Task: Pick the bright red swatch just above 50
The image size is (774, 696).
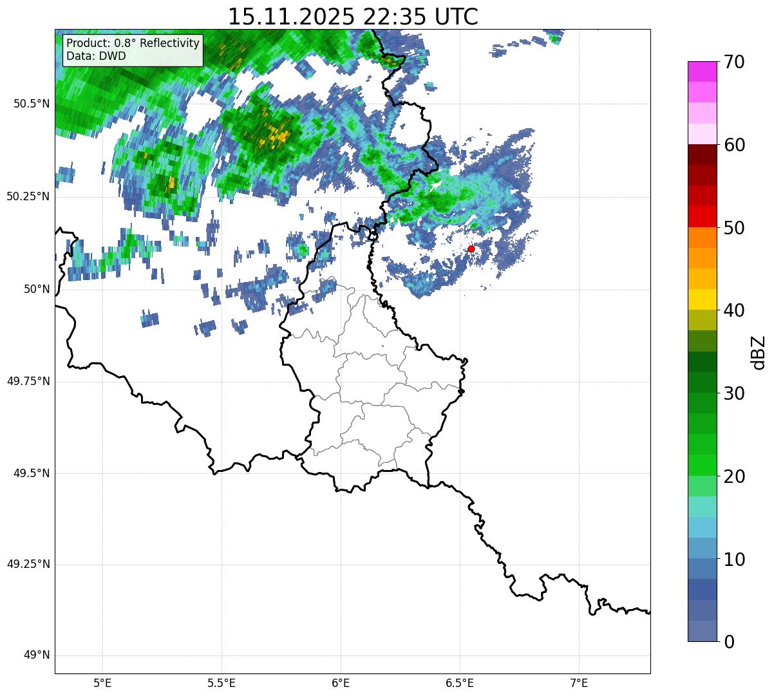Action: tap(702, 217)
